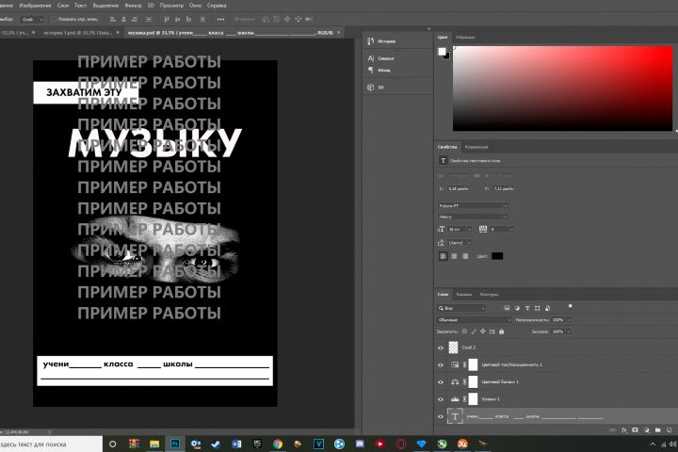Image resolution: width=678 pixels, height=452 pixels.
Task: Select the 'Слой 2' layer thumbnail
Action: (x=453, y=347)
